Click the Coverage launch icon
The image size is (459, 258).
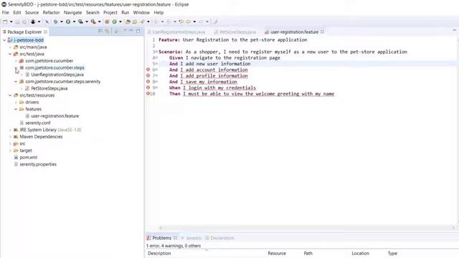click(80, 21)
